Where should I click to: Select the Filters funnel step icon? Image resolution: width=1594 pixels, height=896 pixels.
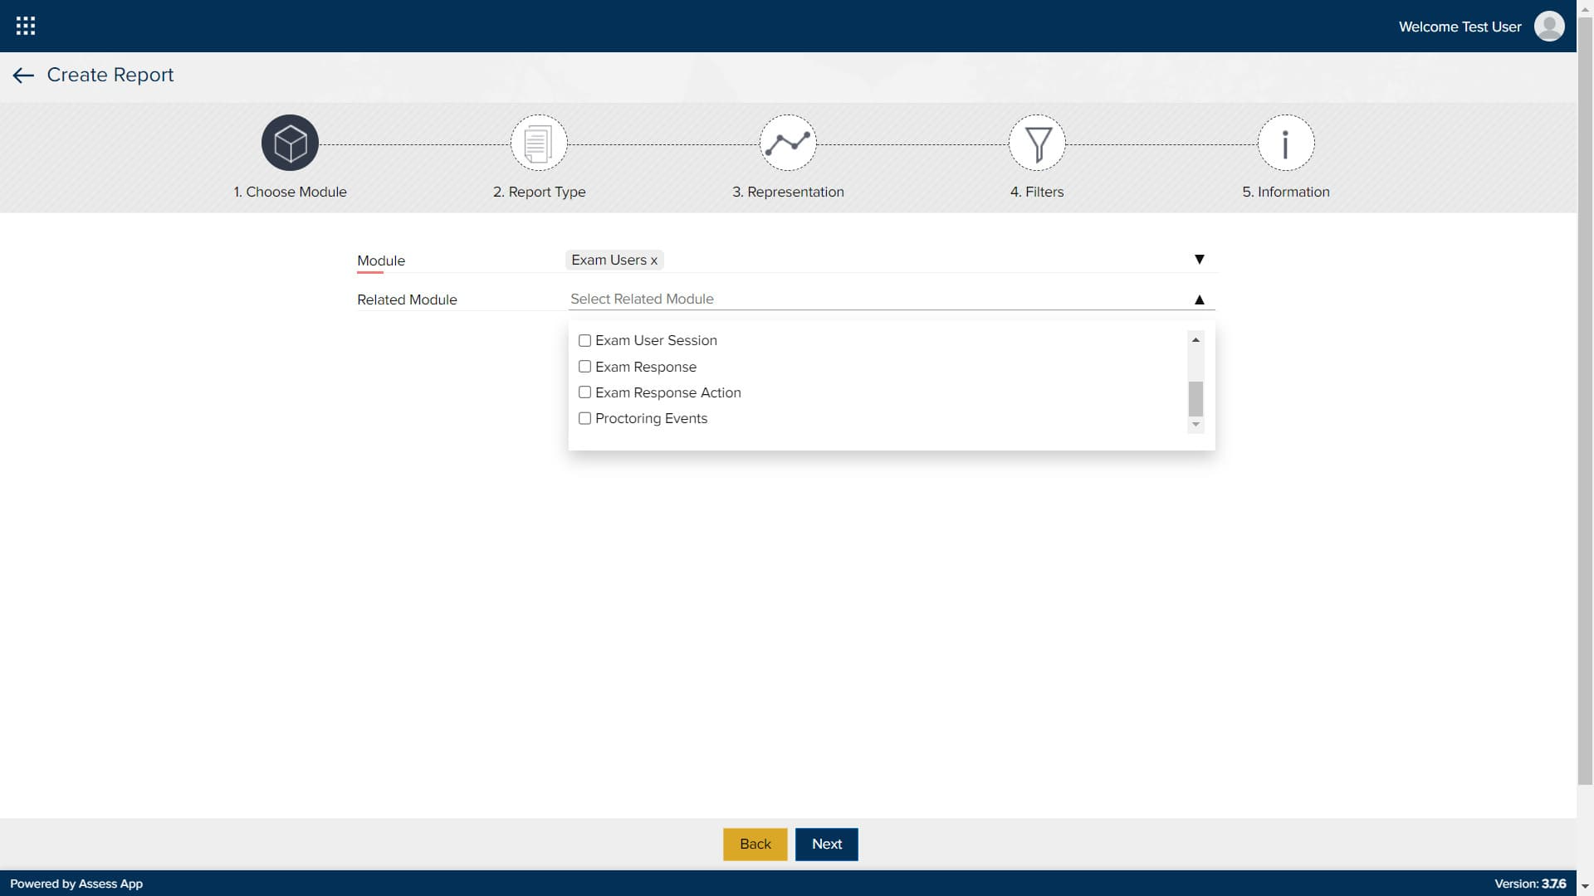click(x=1037, y=143)
